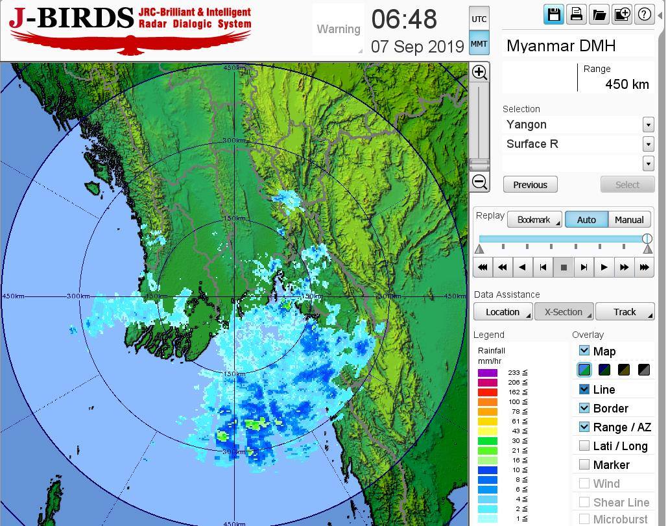Enable the Lati / Long overlay checkbox
The width and height of the screenshot is (668, 526).
[x=584, y=446]
